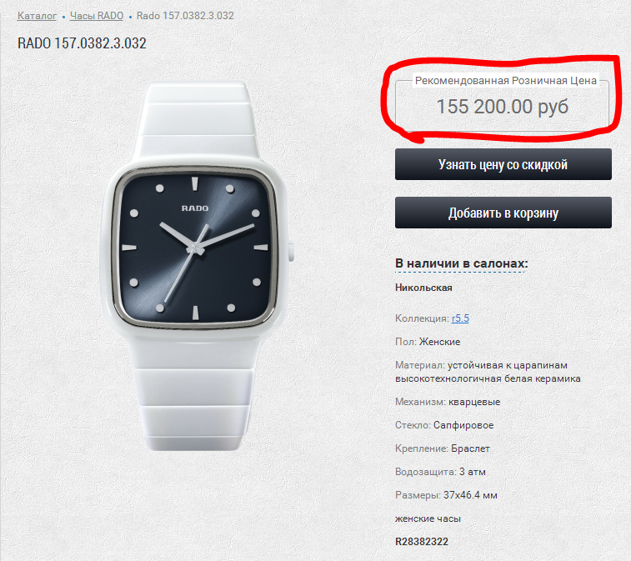The image size is (631, 561).
Task: Click the Механизм: кварцевые specification line
Action: click(x=448, y=402)
